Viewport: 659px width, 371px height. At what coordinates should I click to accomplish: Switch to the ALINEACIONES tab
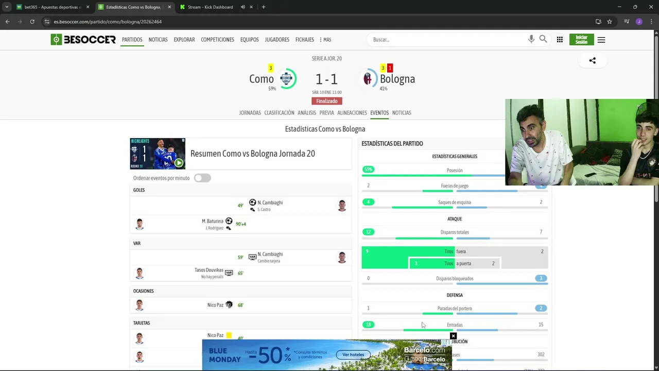[352, 113]
